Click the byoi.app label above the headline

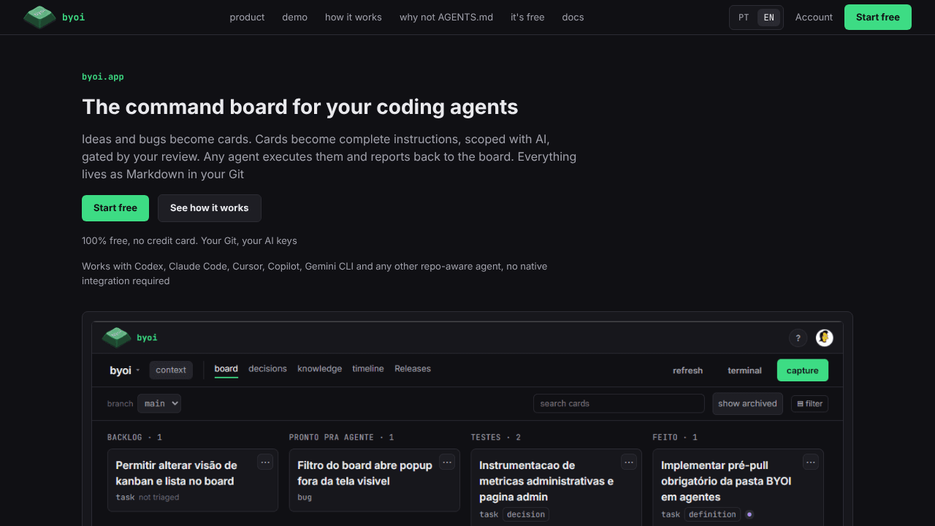103,77
